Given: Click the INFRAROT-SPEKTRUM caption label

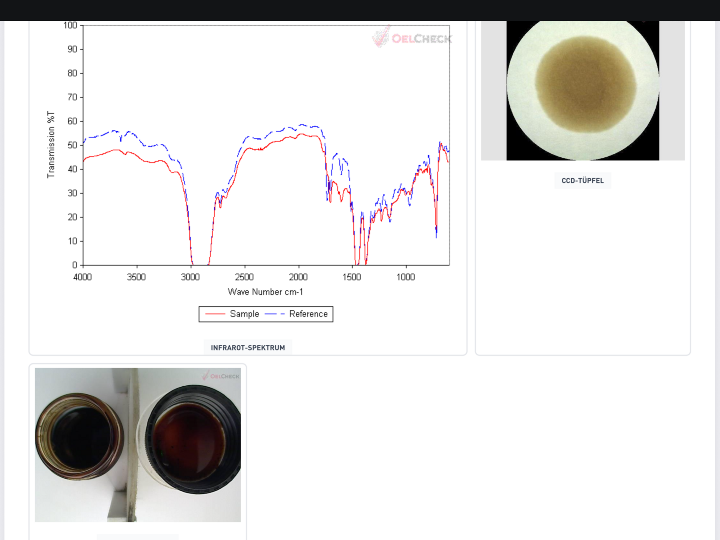Looking at the screenshot, I should (248, 348).
